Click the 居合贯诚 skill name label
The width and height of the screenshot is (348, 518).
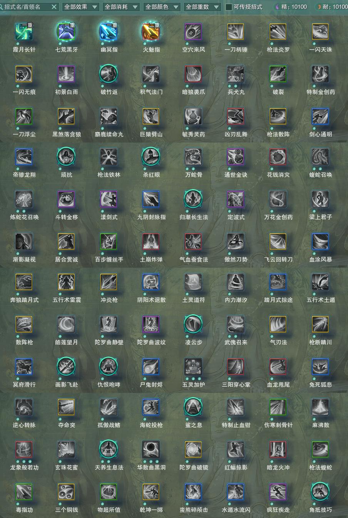[67, 260]
